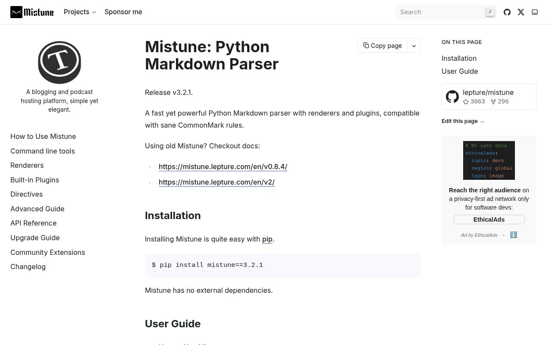This screenshot has height=345, width=552.
Task: Click the Mistune logo in header
Action: click(x=32, y=12)
